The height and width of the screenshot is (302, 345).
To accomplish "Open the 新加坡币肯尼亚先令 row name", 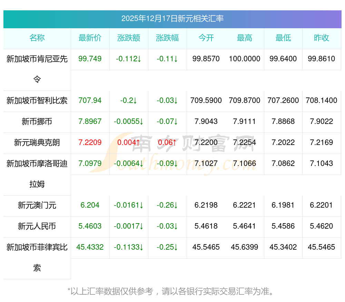I will click(37, 59).
